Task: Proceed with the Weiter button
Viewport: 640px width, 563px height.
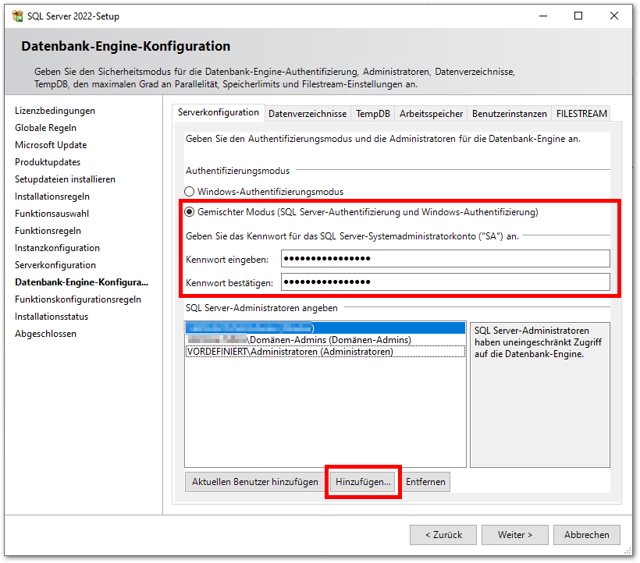Action: (514, 535)
